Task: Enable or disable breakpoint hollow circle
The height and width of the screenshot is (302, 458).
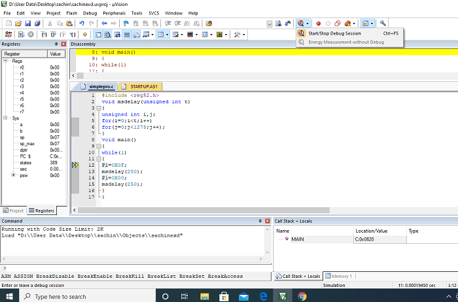Action: click(x=328, y=24)
